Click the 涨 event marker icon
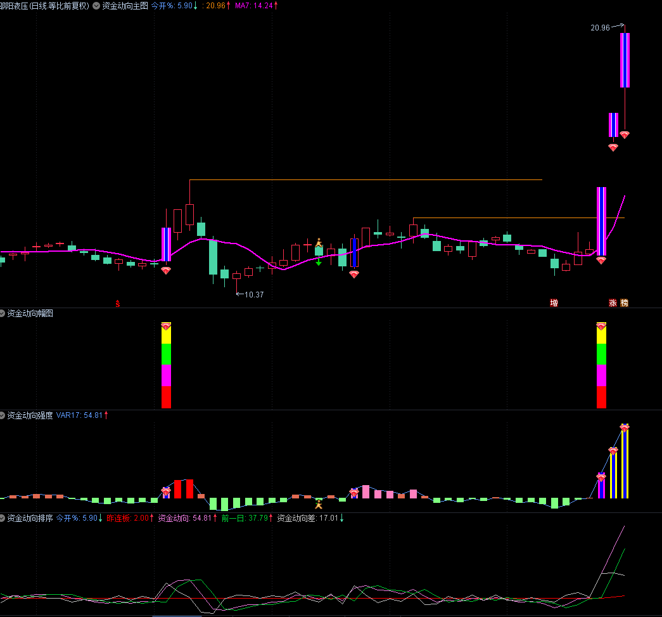Viewport: 662px width, 617px height. pos(613,303)
